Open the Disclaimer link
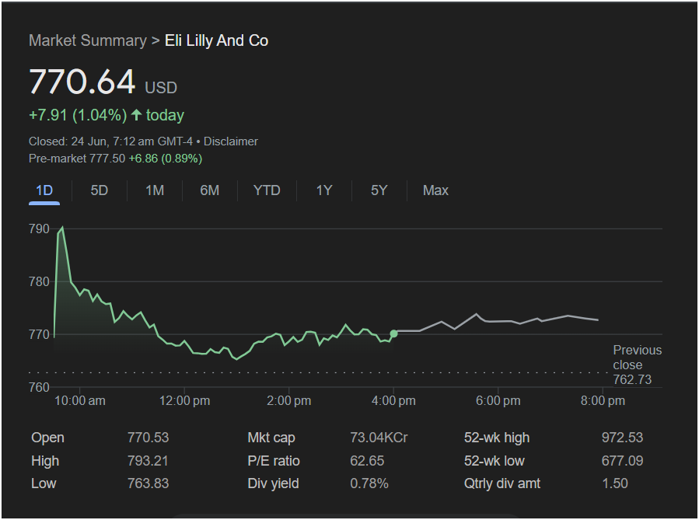699x520 pixels. (231, 141)
